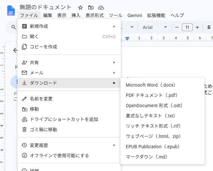
Task: Select ゴミ箱に移動 menu entry
Action: (x=69, y=130)
